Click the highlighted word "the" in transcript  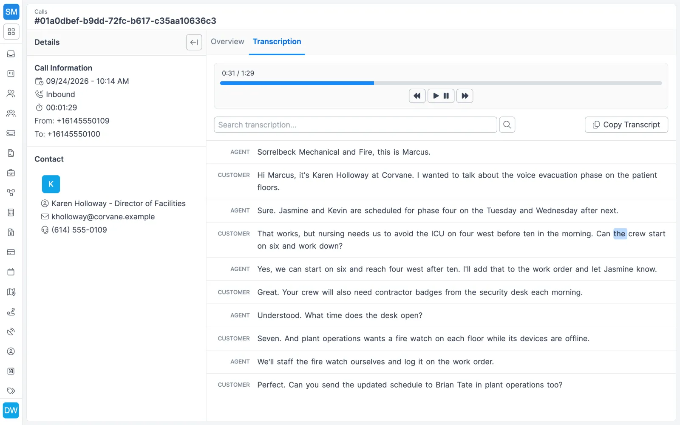coord(620,234)
